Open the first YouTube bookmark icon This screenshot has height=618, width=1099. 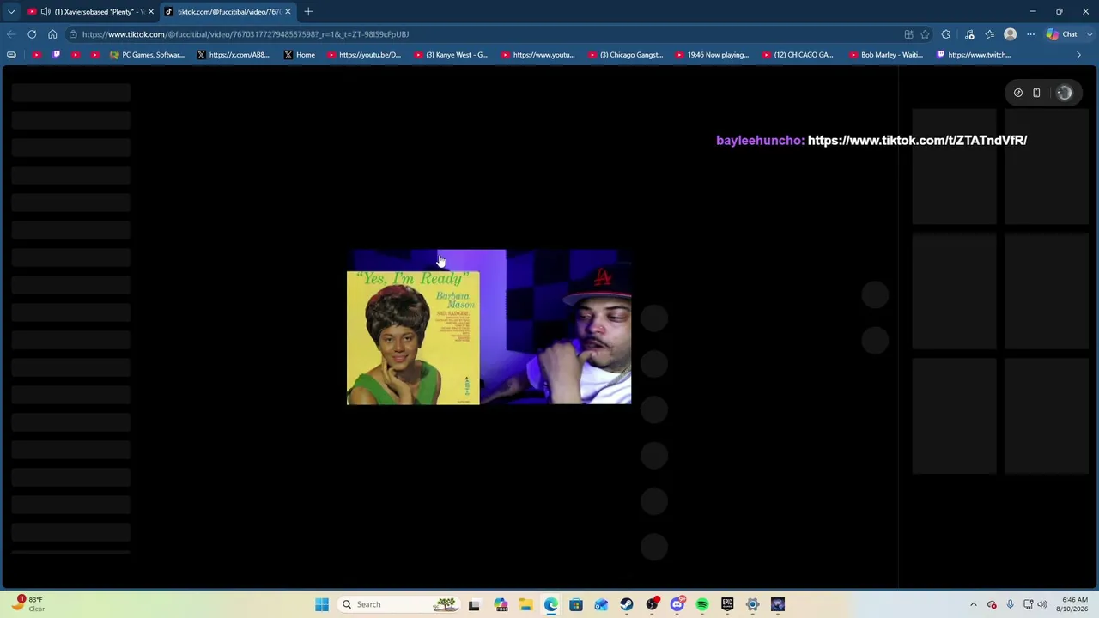click(36, 55)
